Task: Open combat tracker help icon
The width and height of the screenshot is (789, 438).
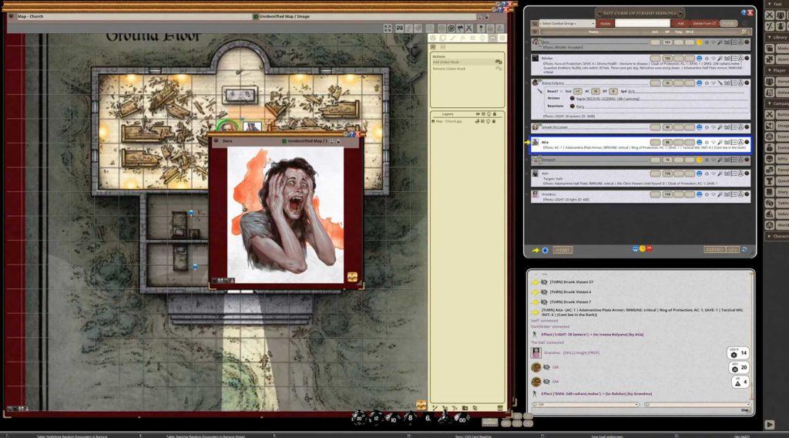Action: coord(744,12)
